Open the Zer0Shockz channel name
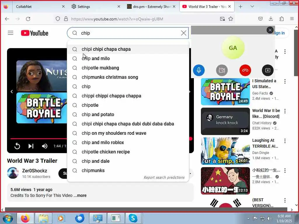 coord(34,171)
